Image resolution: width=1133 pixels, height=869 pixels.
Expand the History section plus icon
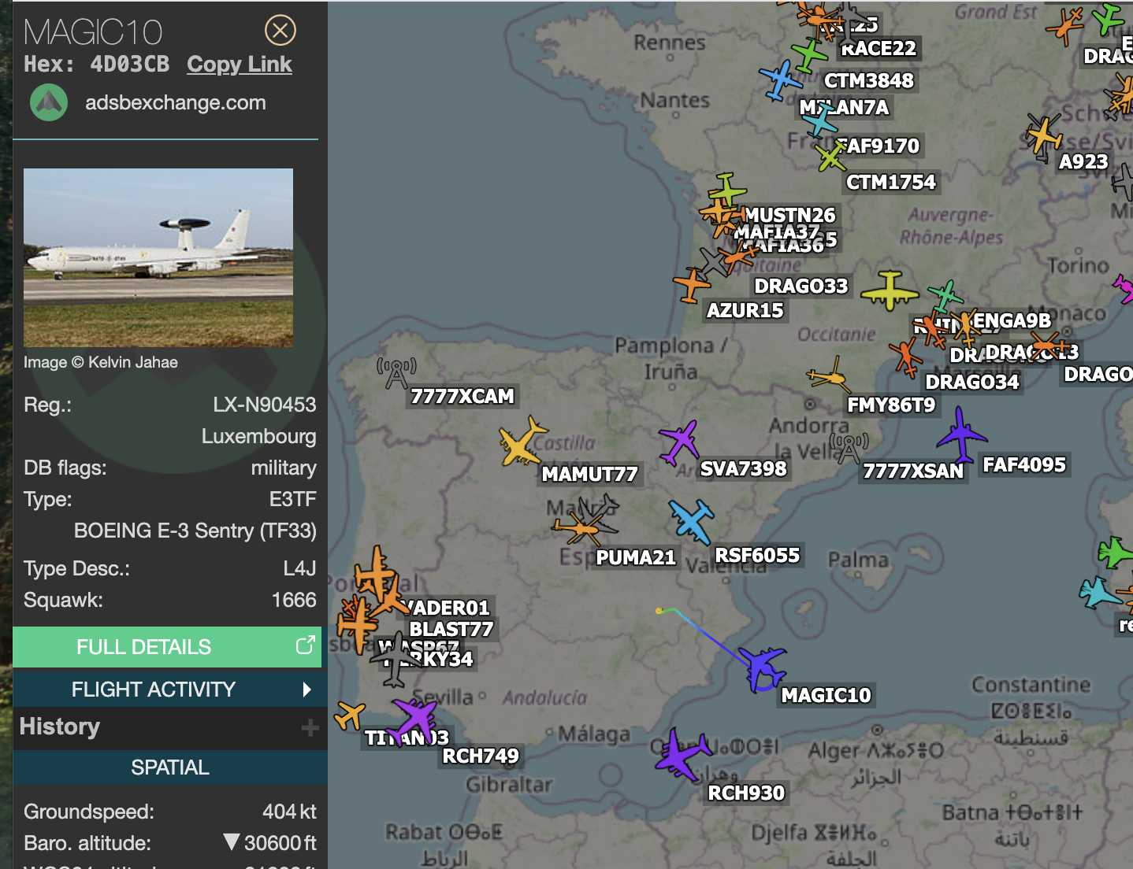tap(310, 727)
